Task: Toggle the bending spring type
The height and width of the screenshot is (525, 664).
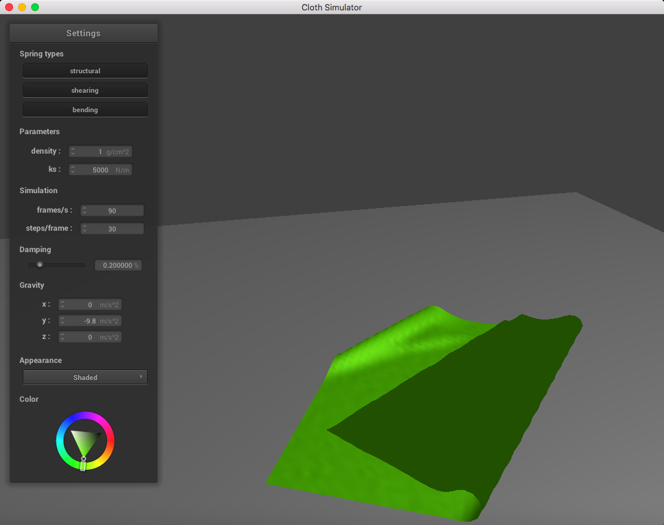Action: pos(85,110)
